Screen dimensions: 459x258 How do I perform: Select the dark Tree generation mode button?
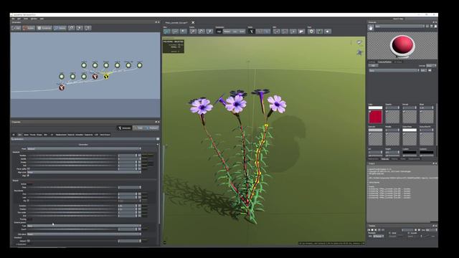pos(219,32)
